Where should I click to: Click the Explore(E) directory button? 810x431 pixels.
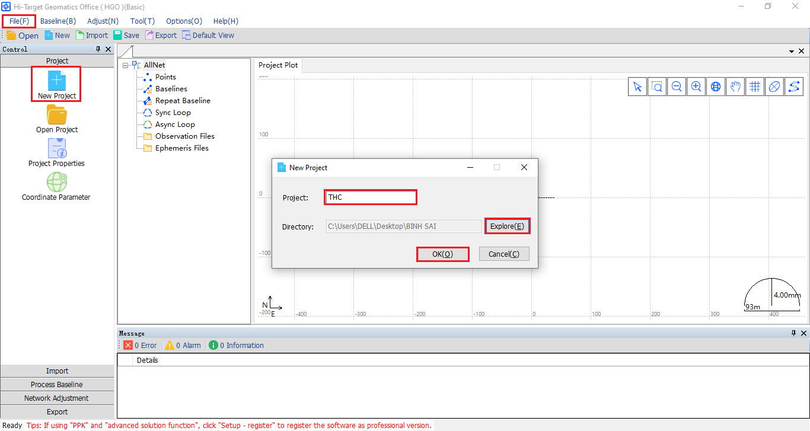coord(507,226)
